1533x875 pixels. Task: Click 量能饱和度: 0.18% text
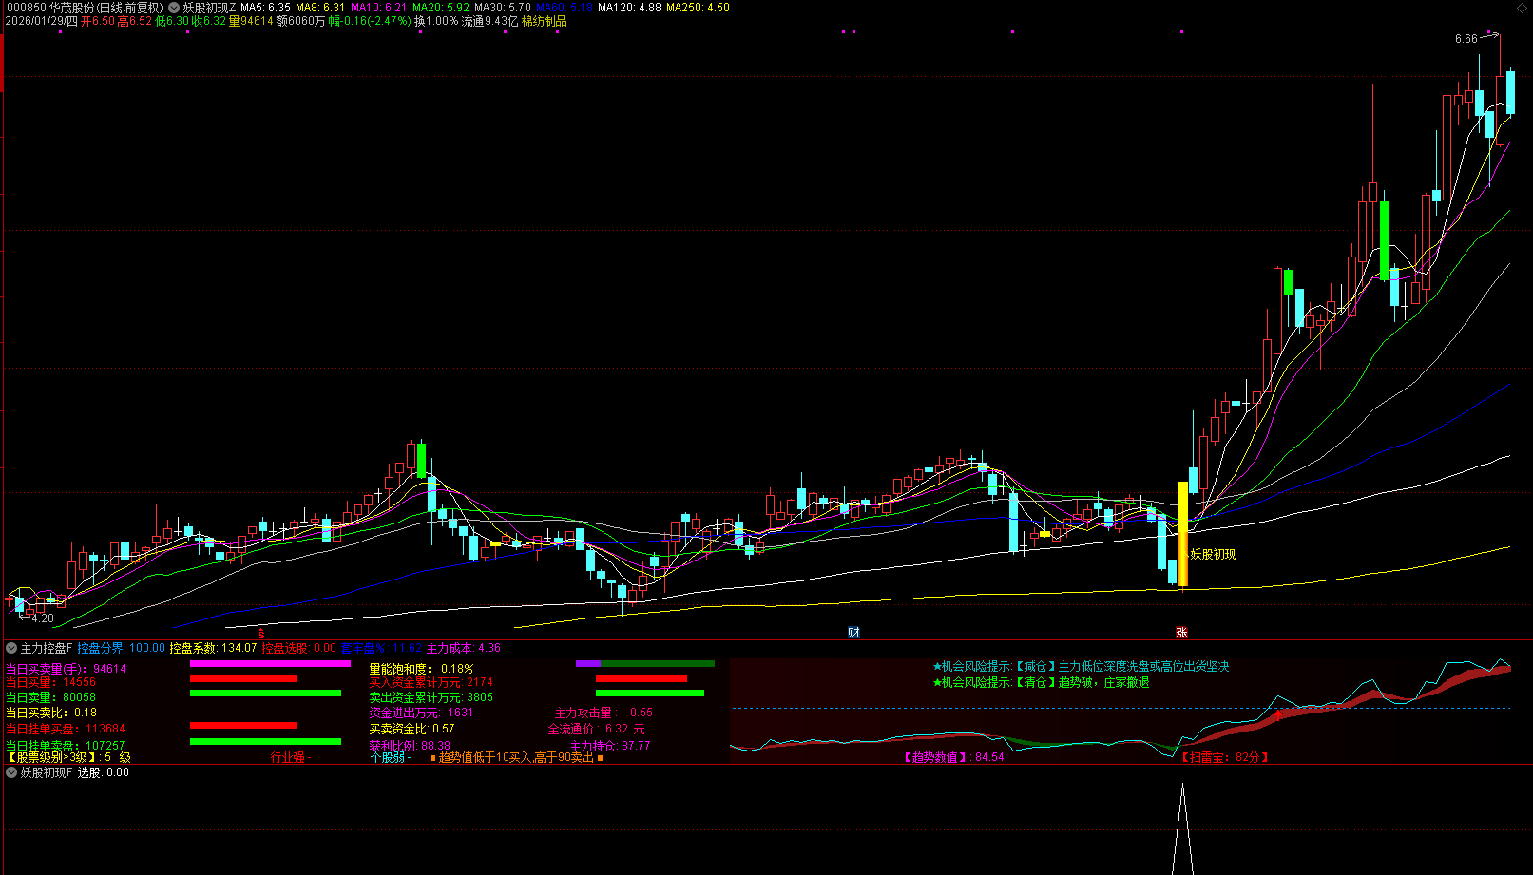tap(421, 669)
